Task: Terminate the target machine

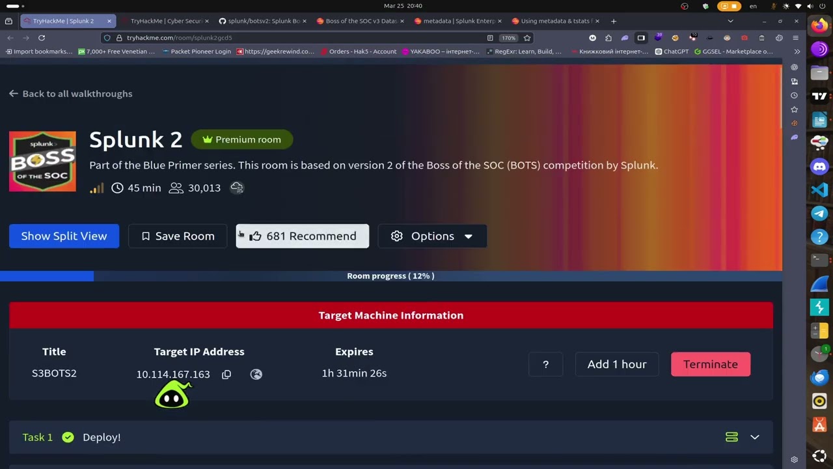Action: [711, 364]
